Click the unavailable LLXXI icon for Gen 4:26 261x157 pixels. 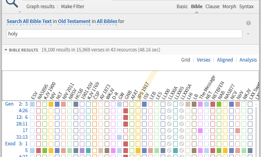(x=169, y=111)
